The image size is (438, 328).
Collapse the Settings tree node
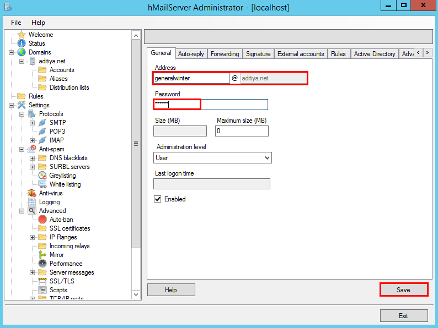pyautogui.click(x=11, y=105)
